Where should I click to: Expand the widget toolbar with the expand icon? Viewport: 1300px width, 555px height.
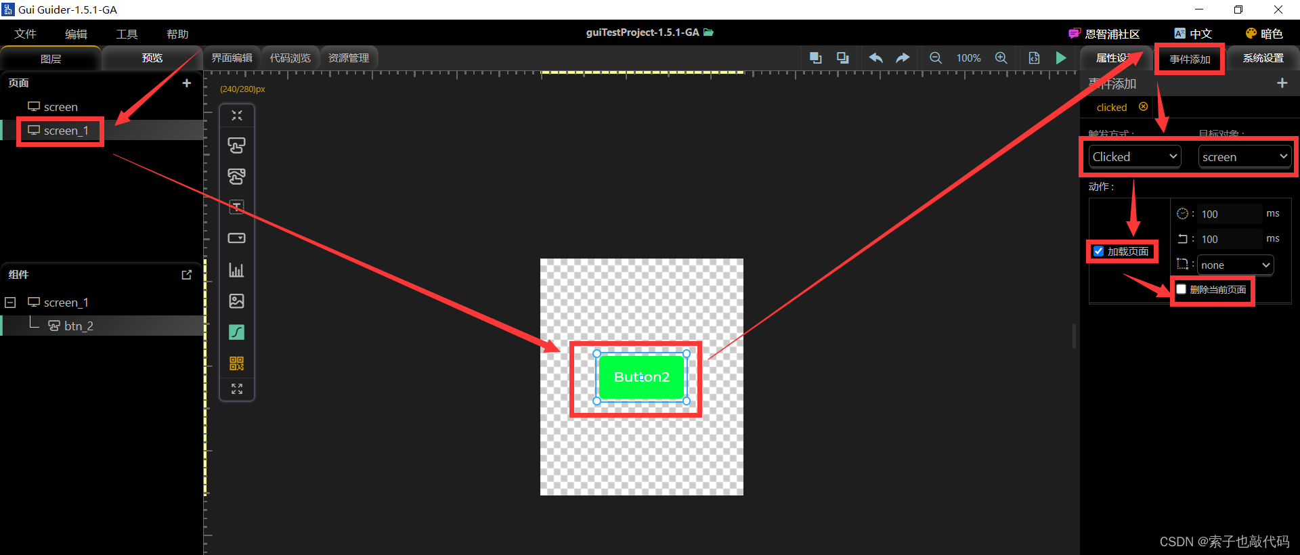click(237, 389)
